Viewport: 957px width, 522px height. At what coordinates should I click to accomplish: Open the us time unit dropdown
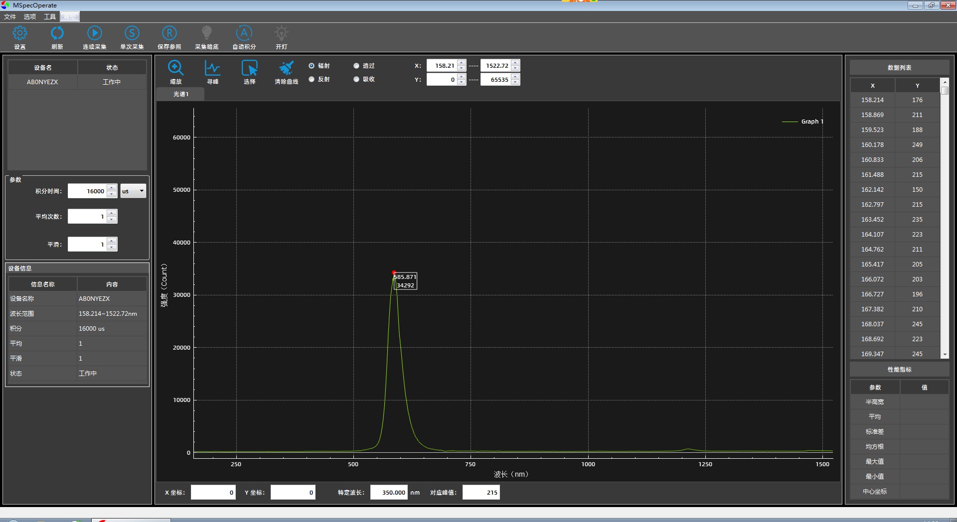[133, 191]
